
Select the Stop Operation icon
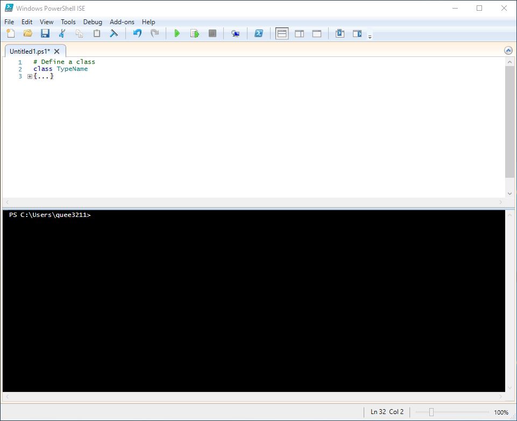(211, 33)
